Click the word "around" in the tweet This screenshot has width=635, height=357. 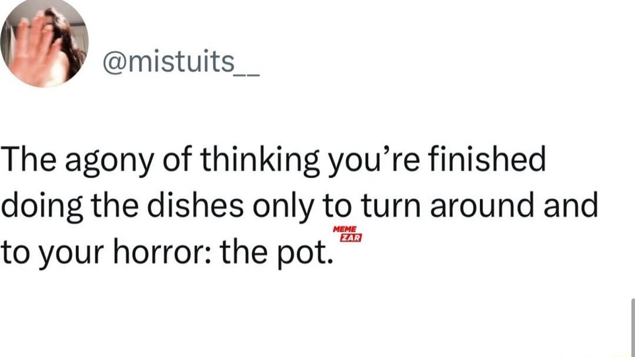482,205
